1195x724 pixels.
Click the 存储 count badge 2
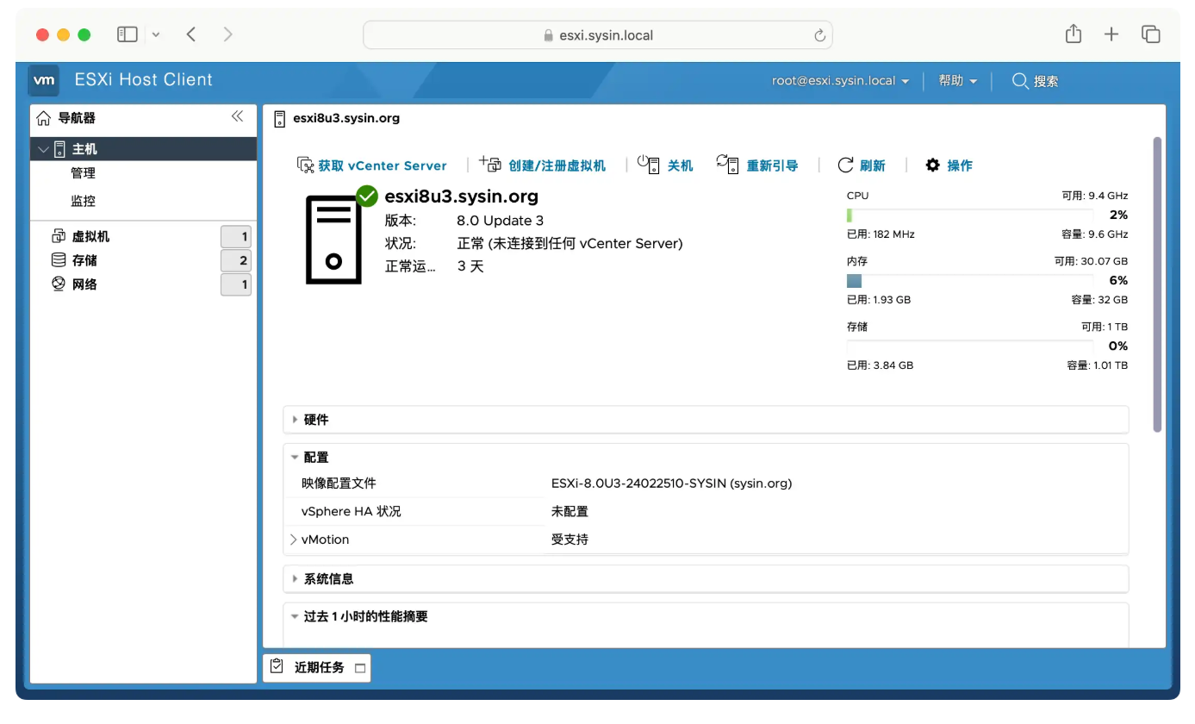[x=236, y=260]
